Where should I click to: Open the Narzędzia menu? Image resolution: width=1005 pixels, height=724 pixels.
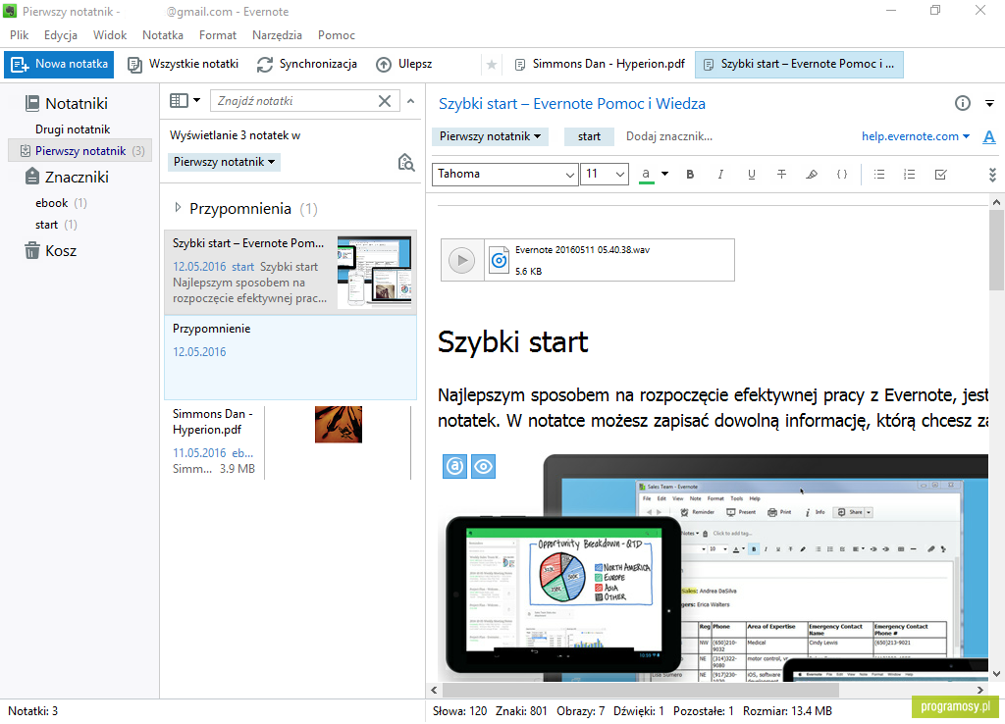point(277,35)
